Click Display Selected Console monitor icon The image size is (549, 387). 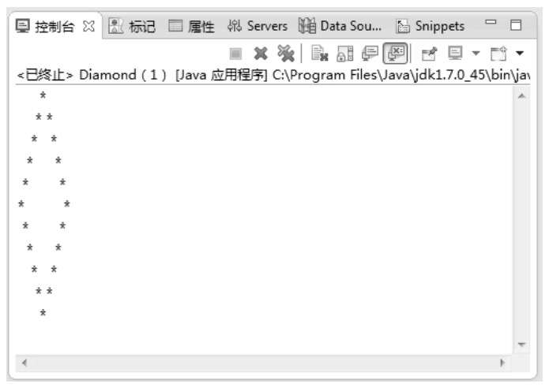455,54
